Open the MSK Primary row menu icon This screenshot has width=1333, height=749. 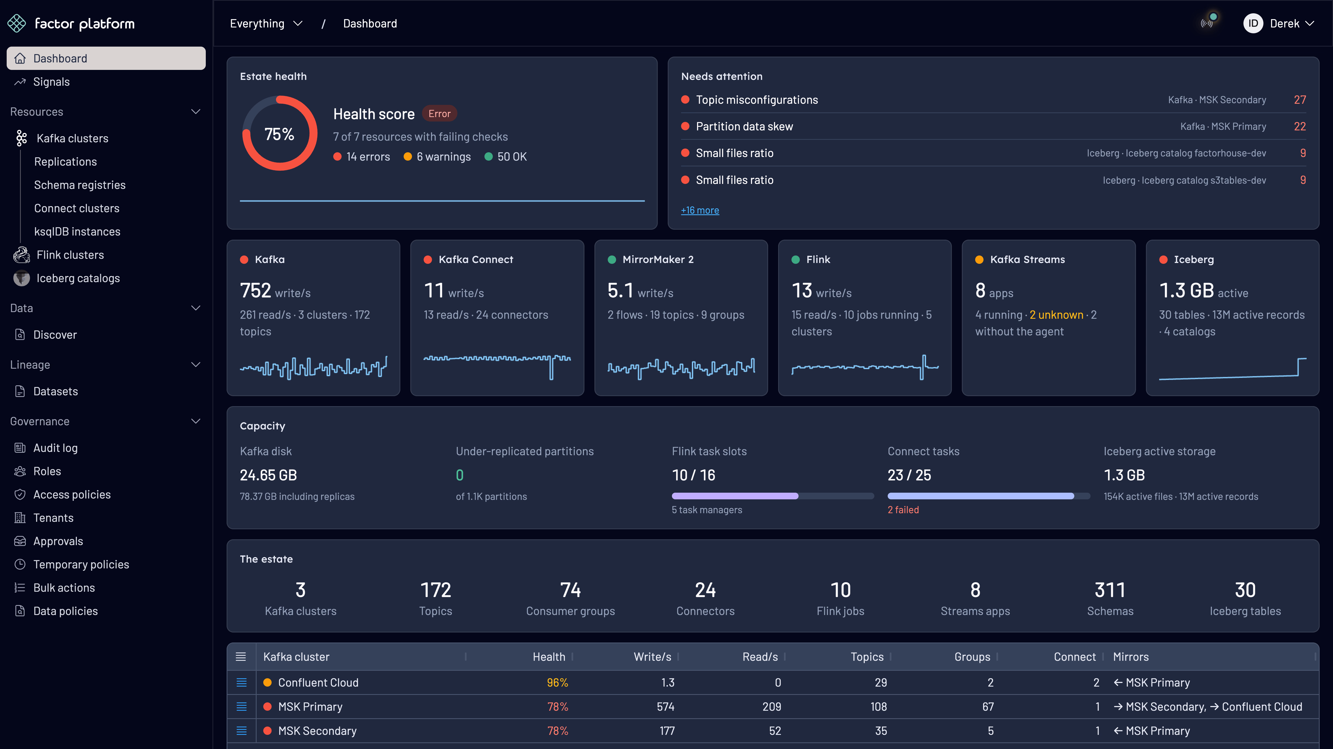(241, 707)
